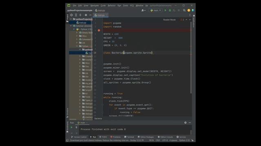Enable Reader Mode in the editor
Image resolution: width=261 pixels, height=146 pixels.
click(169, 20)
